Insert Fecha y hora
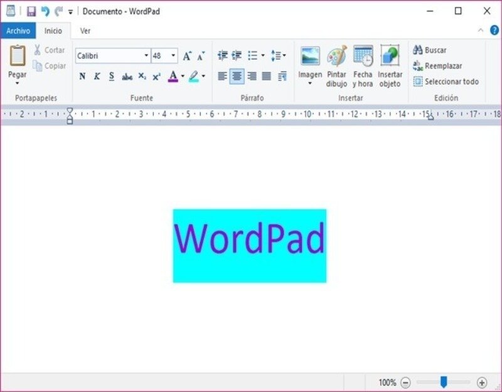Screen dimensions: 502x392 coord(363,66)
